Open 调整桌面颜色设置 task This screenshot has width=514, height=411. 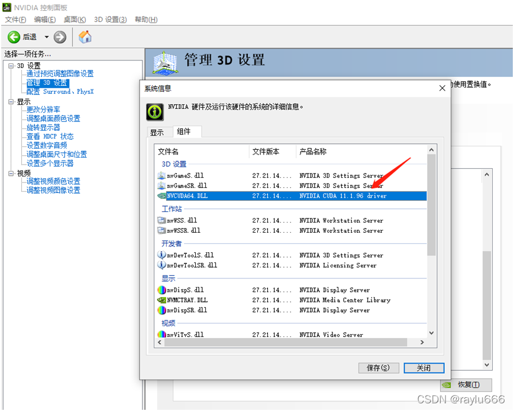[x=53, y=118]
